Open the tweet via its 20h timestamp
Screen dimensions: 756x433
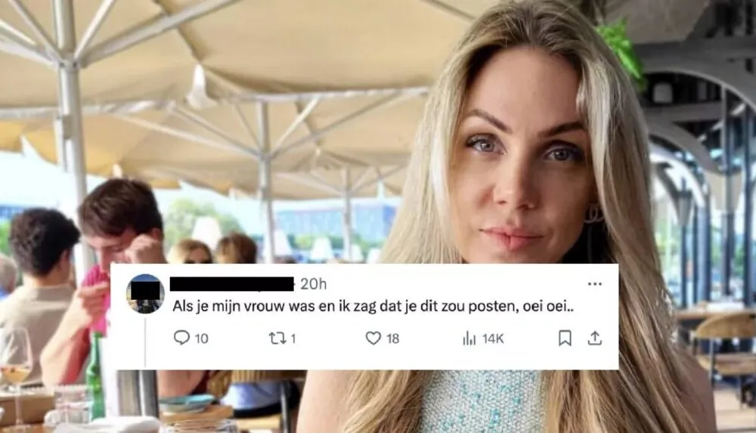tap(314, 284)
